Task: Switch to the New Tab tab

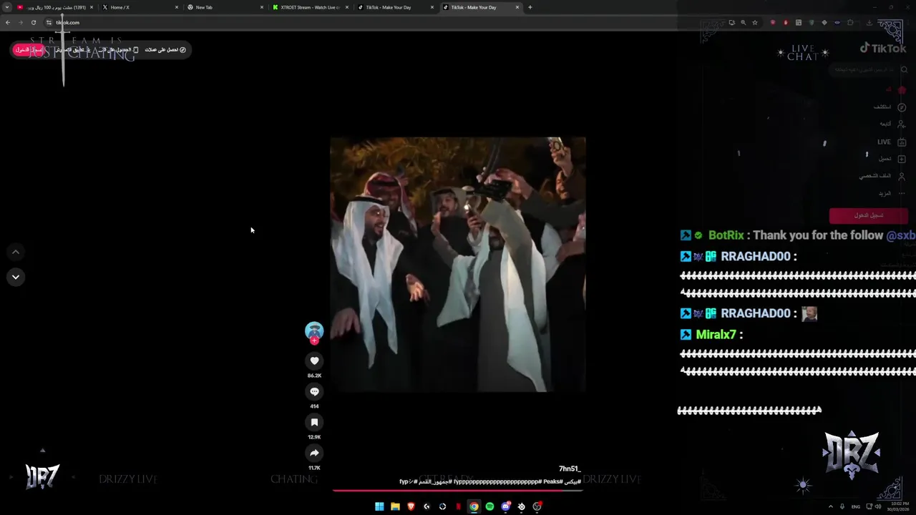Action: (x=225, y=7)
